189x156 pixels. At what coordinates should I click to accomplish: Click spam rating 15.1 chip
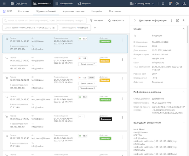[83, 58]
